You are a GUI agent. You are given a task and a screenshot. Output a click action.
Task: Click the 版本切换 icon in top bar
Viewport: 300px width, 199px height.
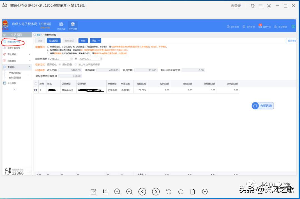(x=231, y=27)
